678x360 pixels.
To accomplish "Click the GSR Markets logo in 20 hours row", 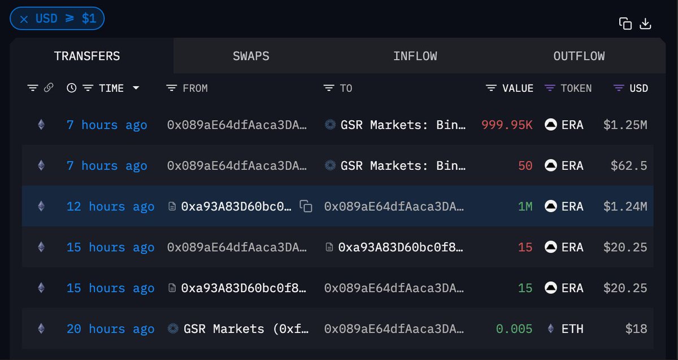I will click(173, 328).
